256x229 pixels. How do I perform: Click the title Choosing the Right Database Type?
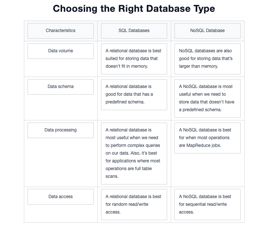coord(134,8)
